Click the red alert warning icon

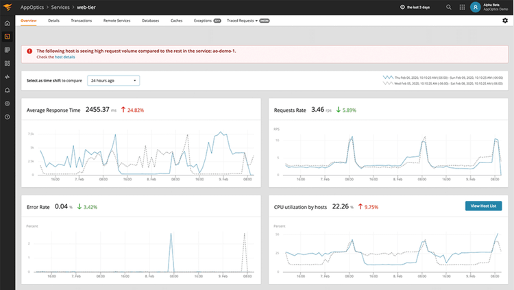(x=29, y=51)
